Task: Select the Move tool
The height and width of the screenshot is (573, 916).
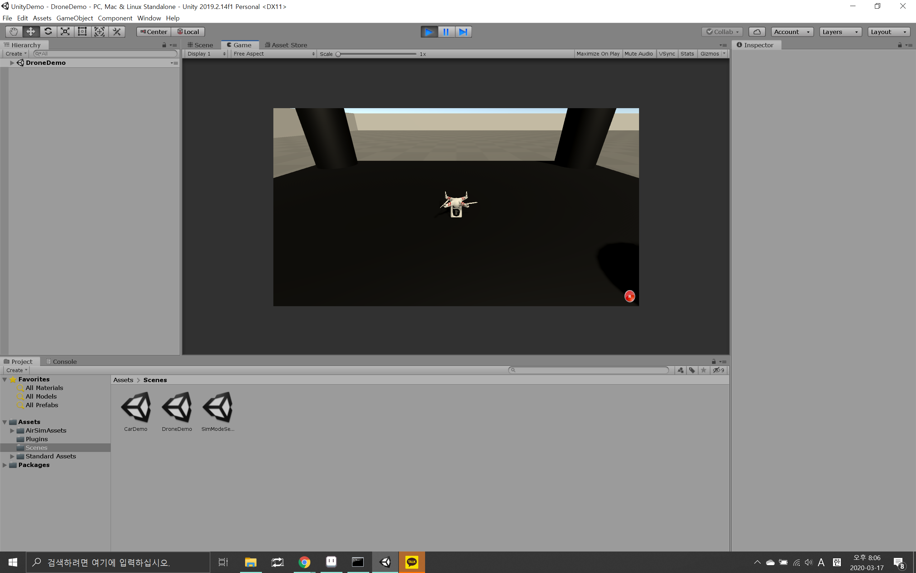Action: (x=31, y=32)
